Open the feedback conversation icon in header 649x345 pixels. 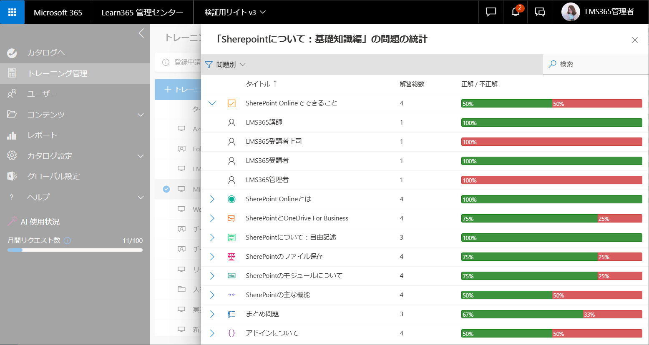540,12
